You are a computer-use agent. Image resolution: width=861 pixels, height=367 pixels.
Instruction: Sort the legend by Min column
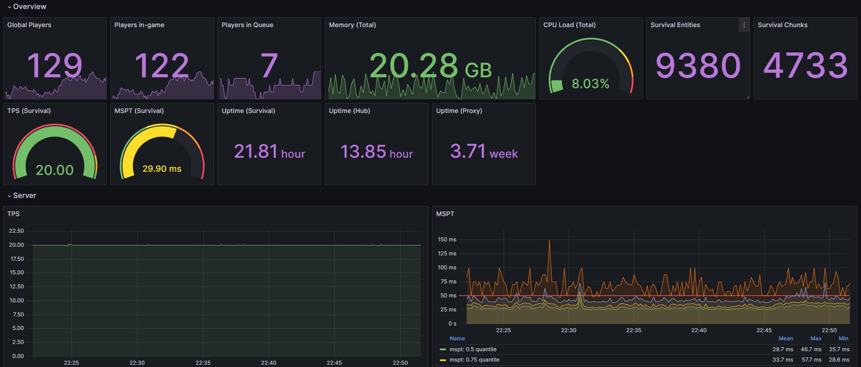click(843, 339)
